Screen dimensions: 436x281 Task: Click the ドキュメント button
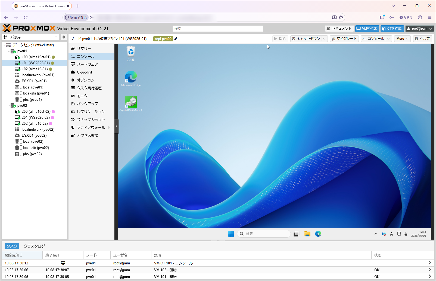pos(339,29)
